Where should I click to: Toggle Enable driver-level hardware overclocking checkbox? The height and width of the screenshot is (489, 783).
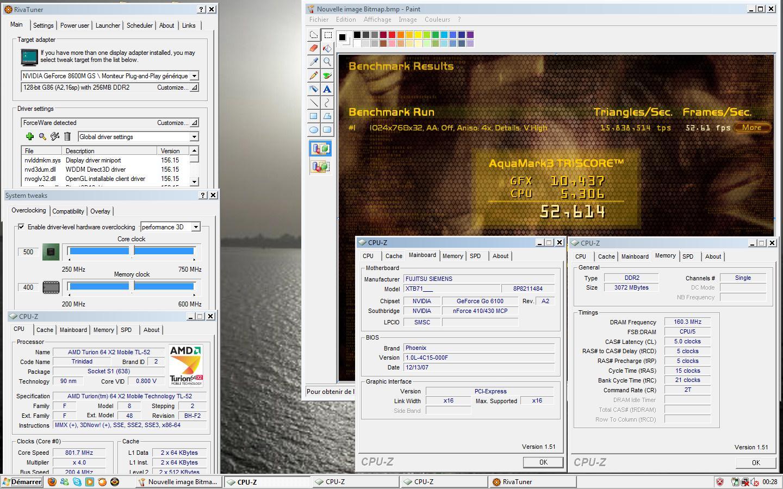pos(21,227)
